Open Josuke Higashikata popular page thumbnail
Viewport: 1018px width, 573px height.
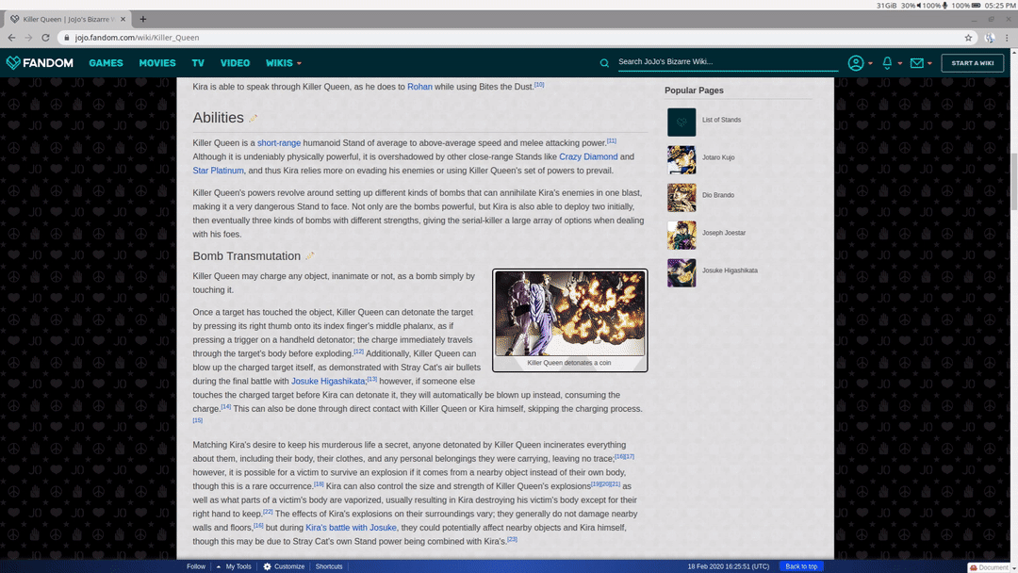pos(681,272)
